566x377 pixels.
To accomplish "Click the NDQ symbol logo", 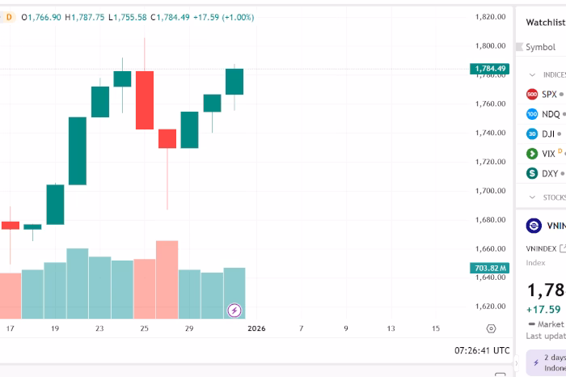I will (x=532, y=114).
